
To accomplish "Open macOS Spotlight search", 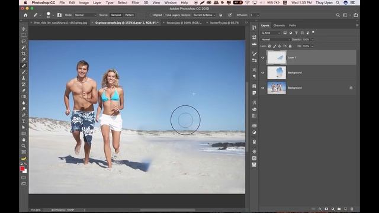I will 338,2.
